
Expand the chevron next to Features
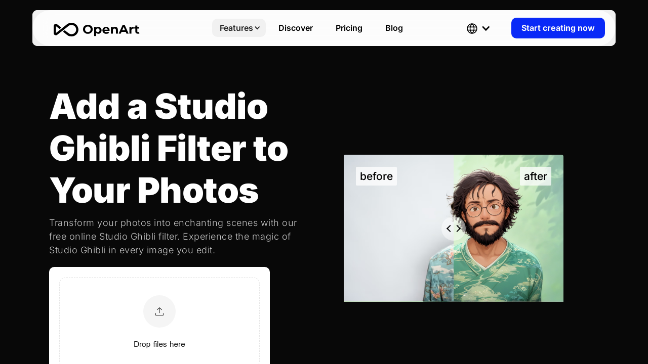(x=257, y=28)
